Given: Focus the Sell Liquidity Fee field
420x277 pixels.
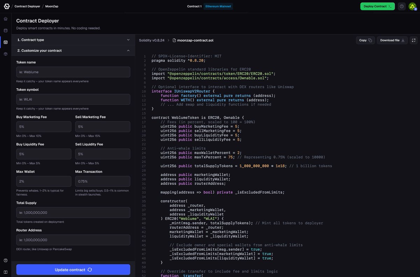Looking at the screenshot, I should [x=103, y=154].
